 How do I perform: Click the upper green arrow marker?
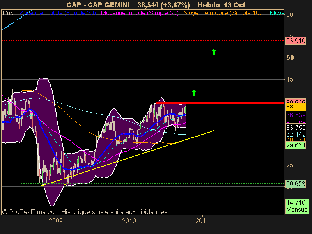click(214, 52)
